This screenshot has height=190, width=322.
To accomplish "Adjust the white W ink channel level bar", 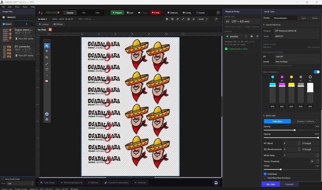I will coord(310,92).
